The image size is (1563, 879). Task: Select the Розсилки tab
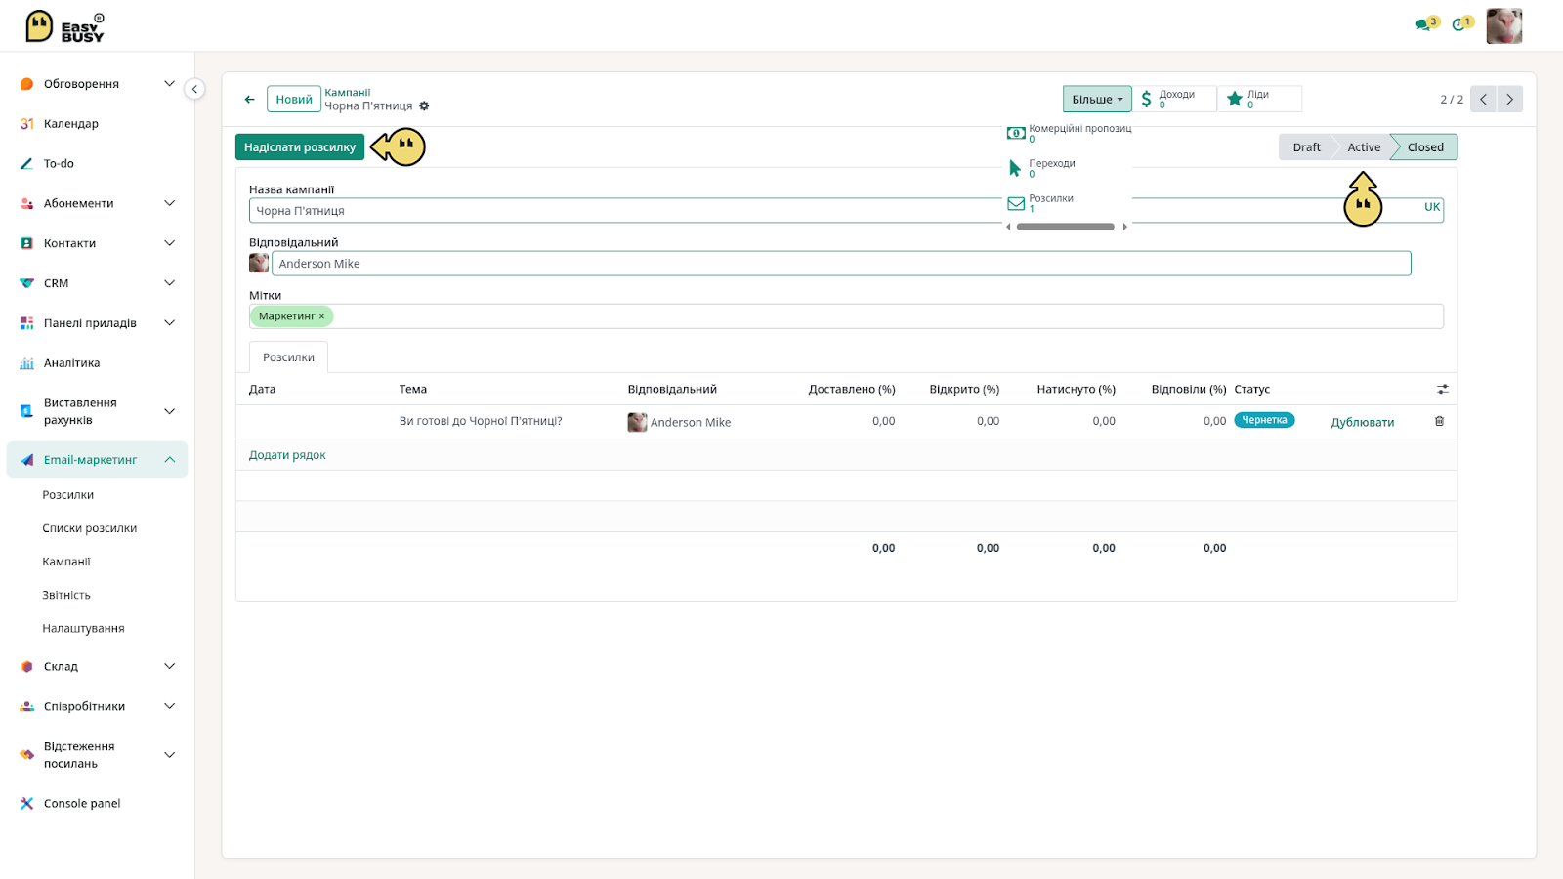pyautogui.click(x=288, y=357)
